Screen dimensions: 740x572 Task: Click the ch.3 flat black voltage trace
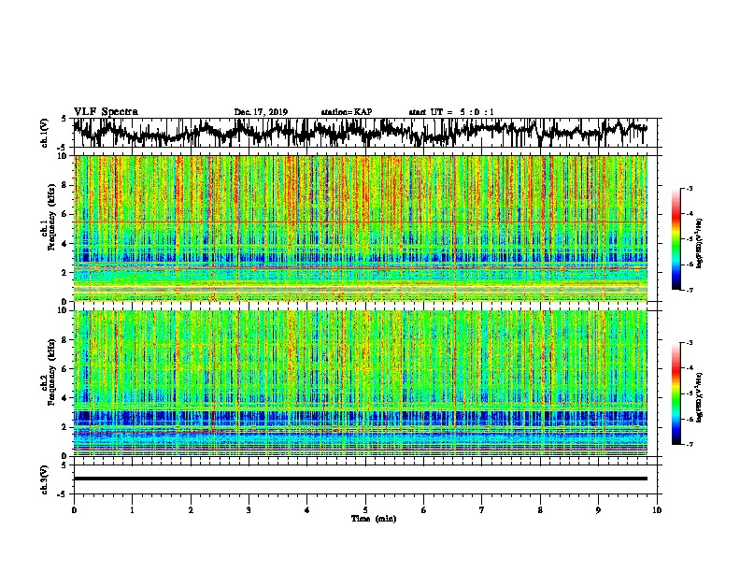(x=361, y=479)
